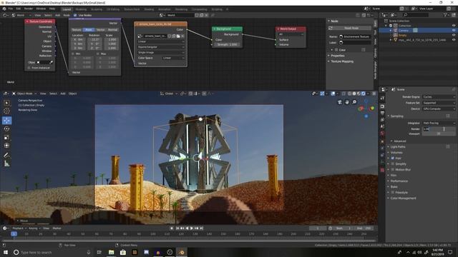
Task: Open the Render Engine dropdown showing Cycles
Action: tap(439, 97)
